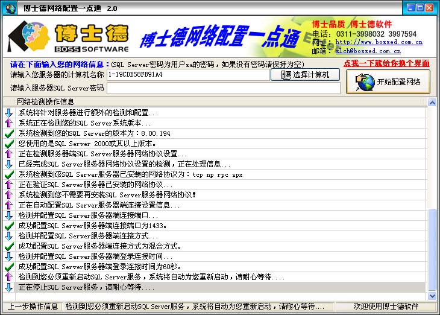The height and width of the screenshot is (315, 440).
Task: Select row text 检测并配置SQL Server服务器端连接端口
Action: coord(88,215)
